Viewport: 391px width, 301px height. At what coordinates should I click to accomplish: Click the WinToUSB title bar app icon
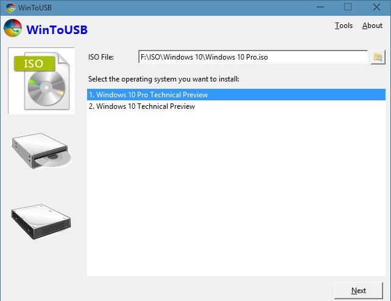point(8,7)
